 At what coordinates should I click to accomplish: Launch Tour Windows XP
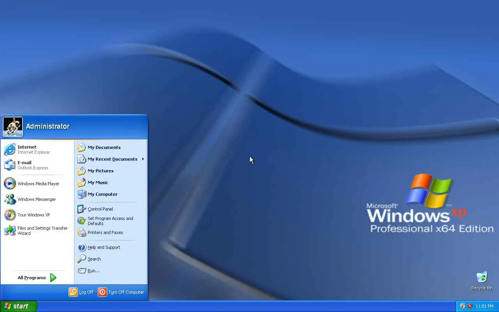point(37,215)
